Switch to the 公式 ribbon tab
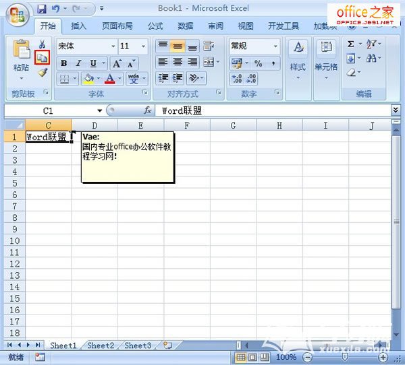Image resolution: width=405 pixels, height=365 pixels. (155, 26)
